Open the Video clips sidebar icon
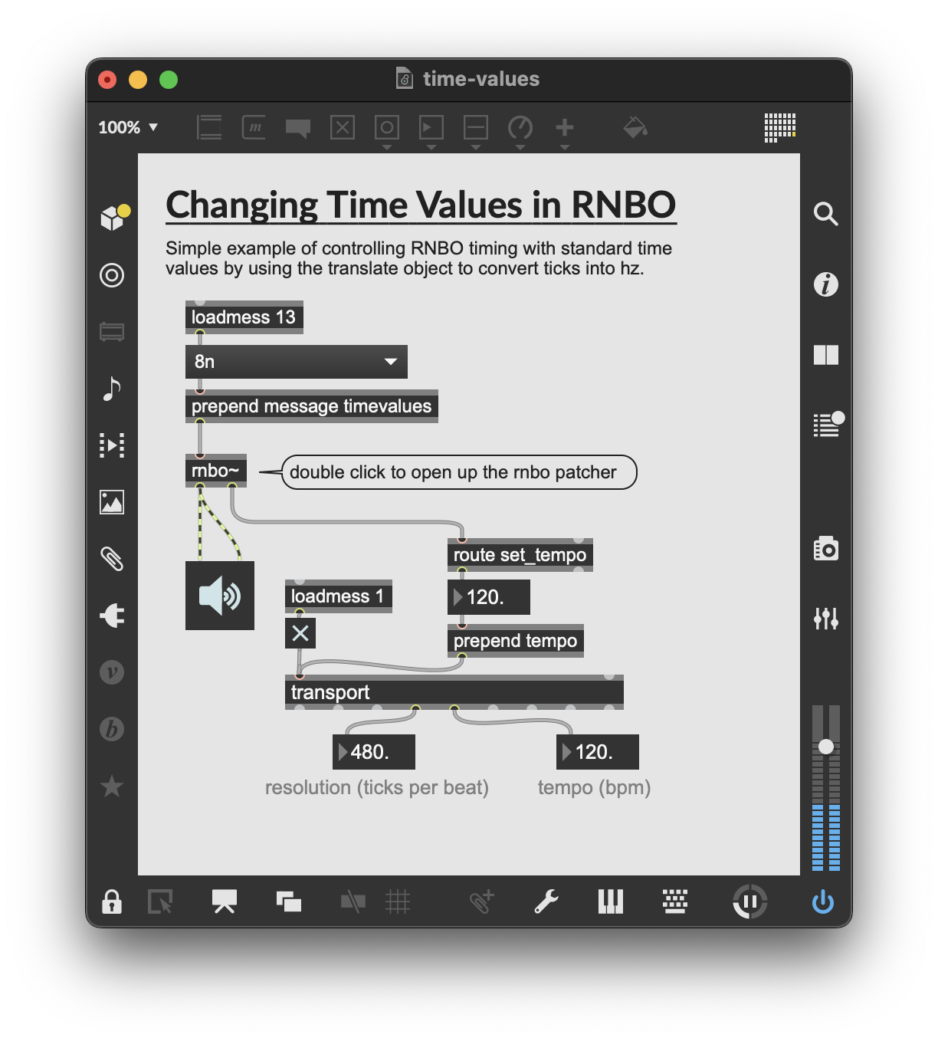Image resolution: width=938 pixels, height=1041 pixels. [x=112, y=445]
